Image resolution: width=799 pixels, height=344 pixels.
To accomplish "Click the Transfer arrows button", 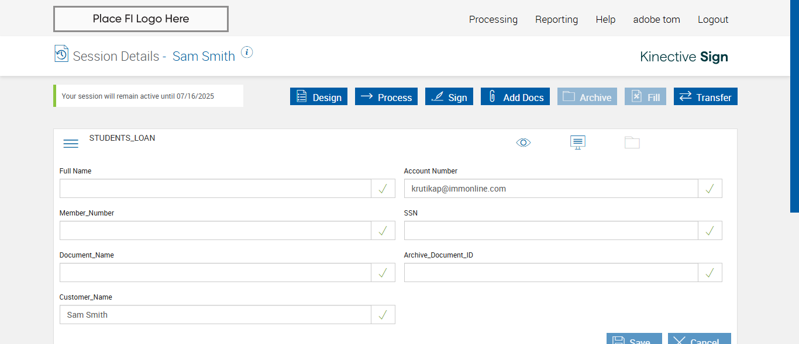I will [x=705, y=97].
